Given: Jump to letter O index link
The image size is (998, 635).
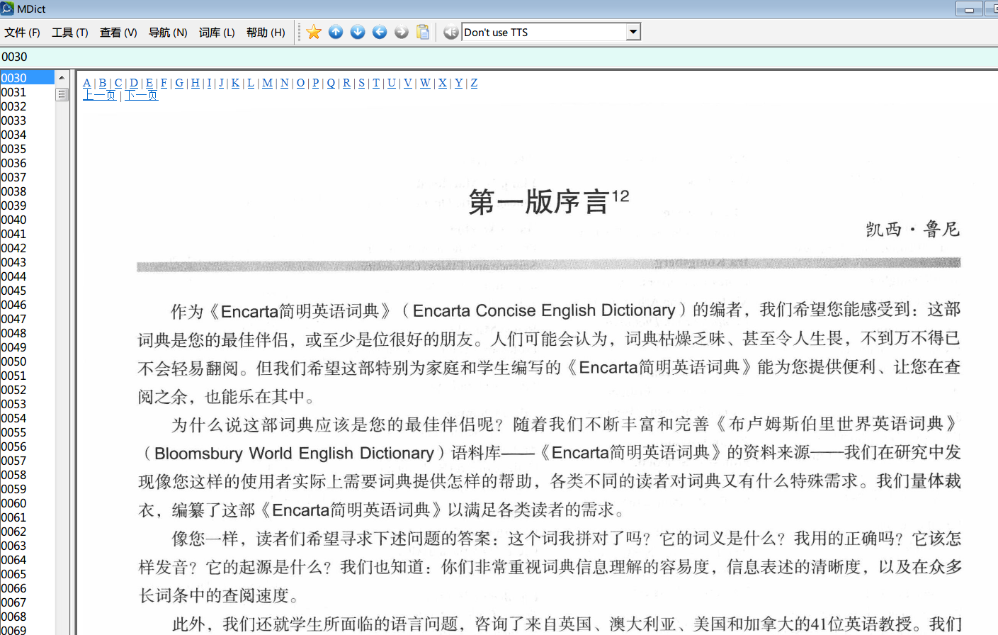Looking at the screenshot, I should pyautogui.click(x=300, y=83).
